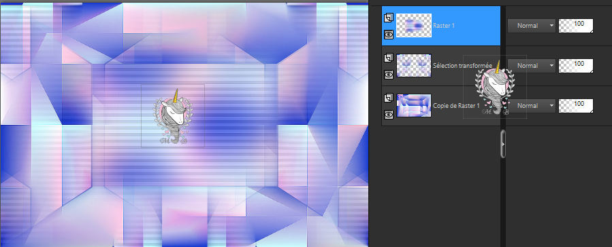
Task: Hide the Raster 1 layer with its eye icon
Action: 388,34
